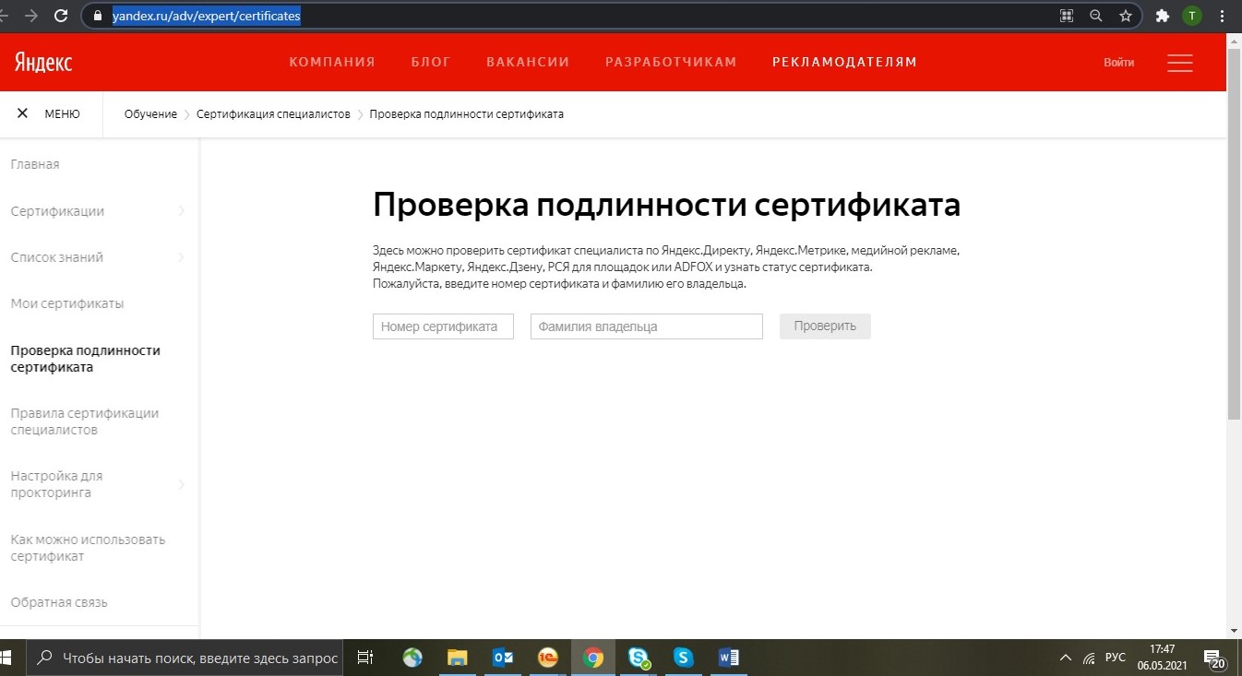The height and width of the screenshot is (676, 1242).
Task: Open Task View on taskbar
Action: point(365,658)
